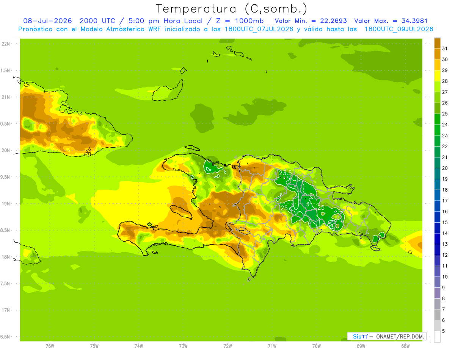
Task: Click the "17N" latitude axis label
Action: tap(6, 310)
